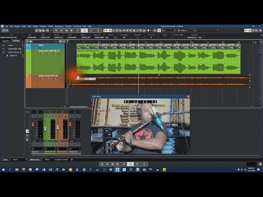Open the toolbar setup gear

(x=260, y=31)
